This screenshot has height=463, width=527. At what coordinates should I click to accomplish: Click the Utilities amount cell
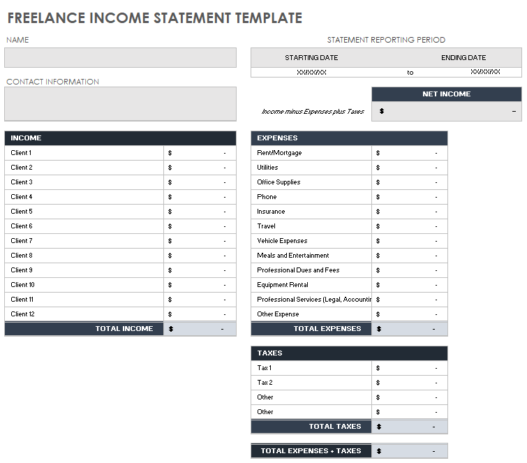(x=409, y=168)
